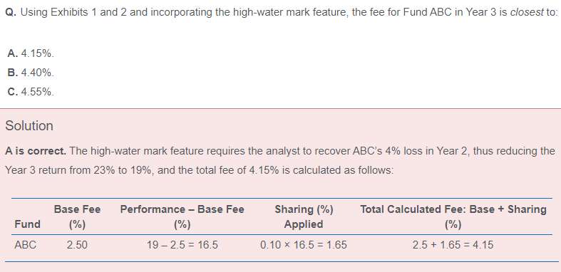Click the 19 – 2.5 = 16.5 cell
Image resolution: width=561 pixels, height=272 pixels.
[182, 245]
